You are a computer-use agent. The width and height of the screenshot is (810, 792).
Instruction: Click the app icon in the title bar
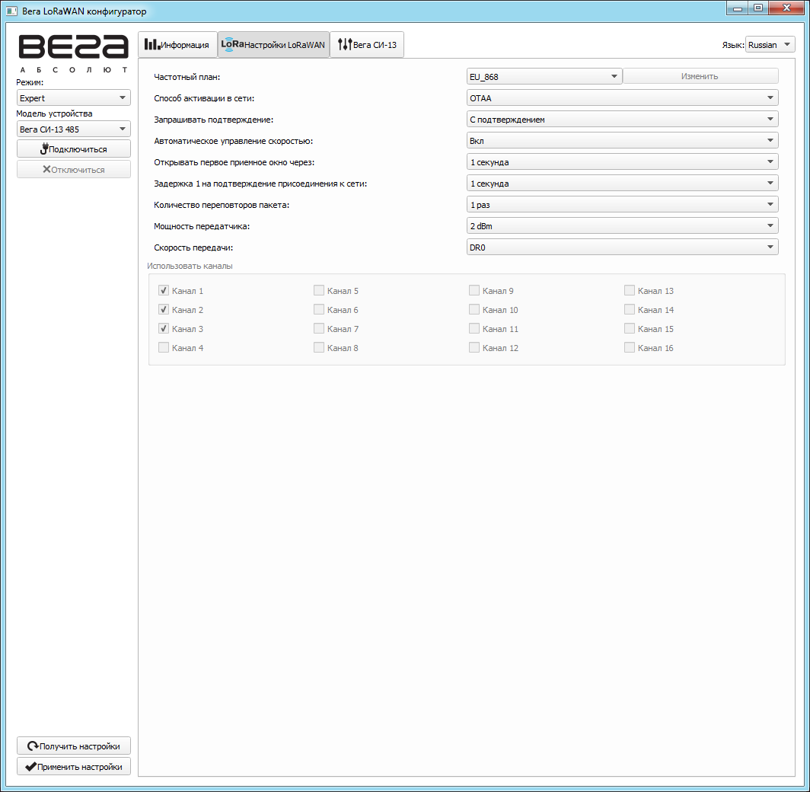[11, 11]
